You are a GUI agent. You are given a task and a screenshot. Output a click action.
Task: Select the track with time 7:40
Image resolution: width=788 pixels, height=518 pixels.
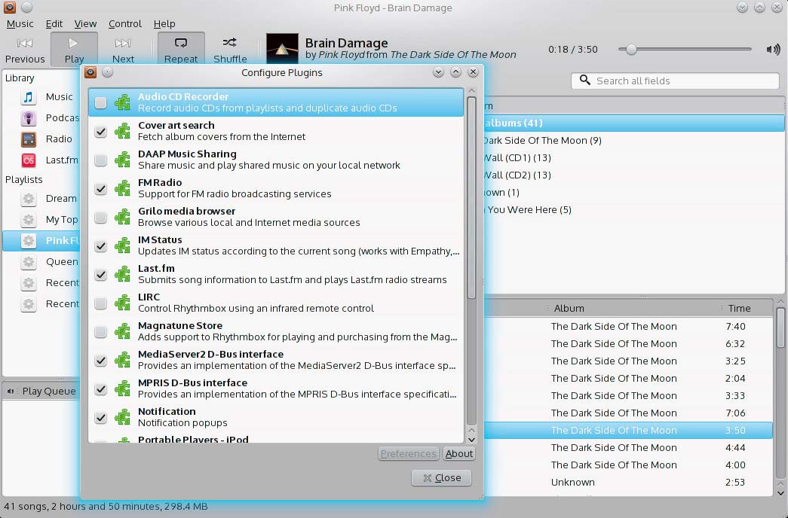(x=628, y=326)
